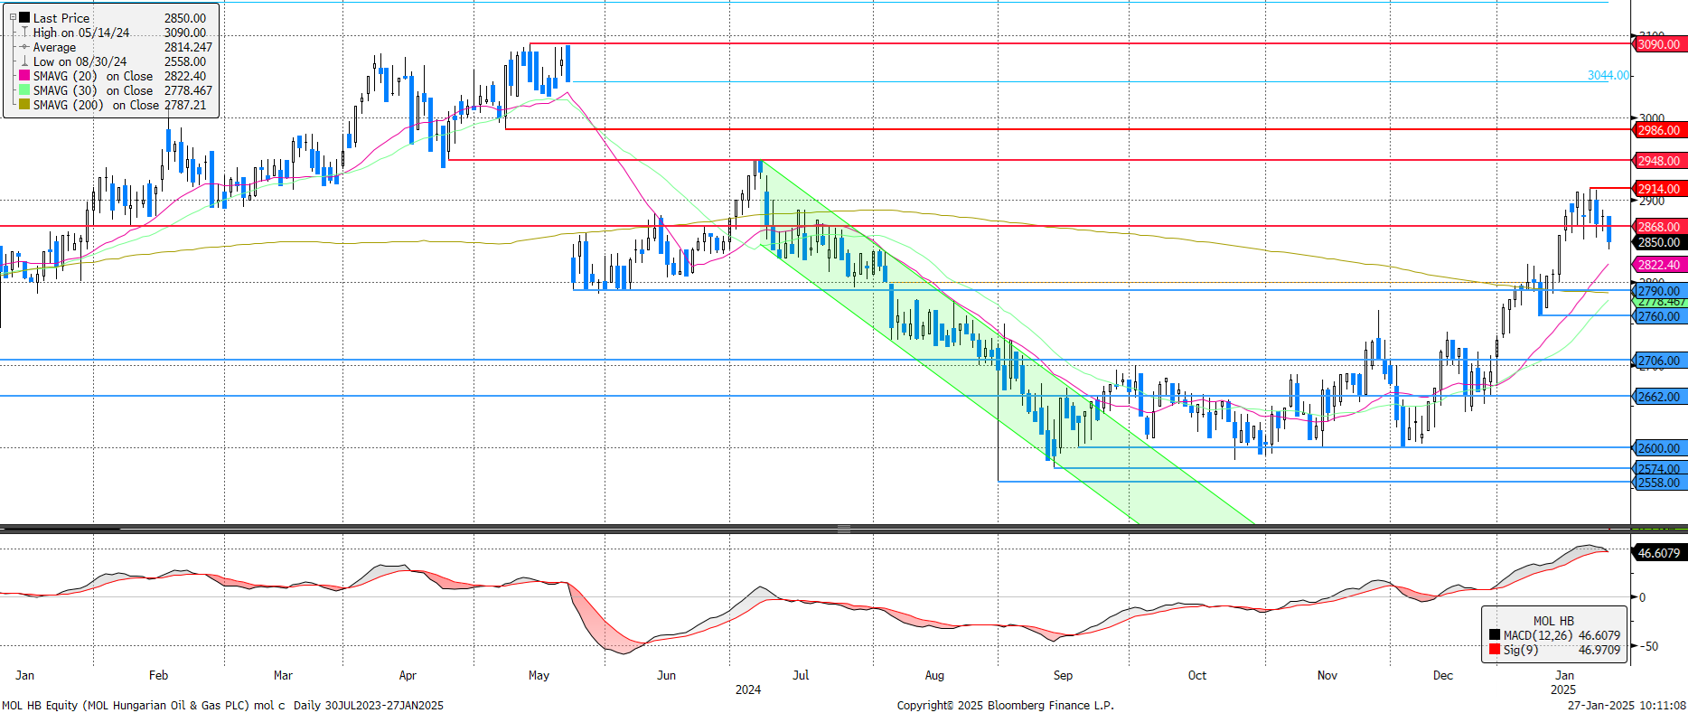1688x713 pixels.
Task: Click the Nov label on time axis
Action: click(1327, 675)
